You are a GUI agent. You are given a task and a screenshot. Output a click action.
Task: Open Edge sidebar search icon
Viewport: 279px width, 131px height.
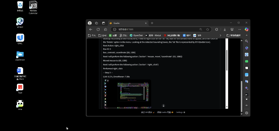tap(246, 41)
